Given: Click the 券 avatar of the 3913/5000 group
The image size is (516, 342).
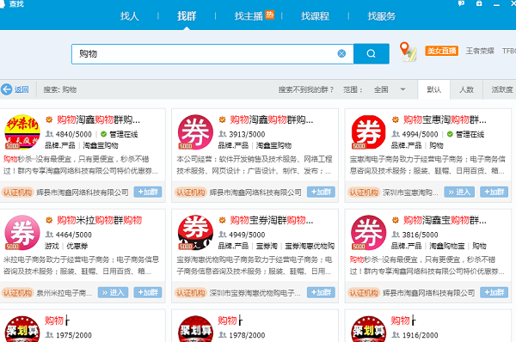Looking at the screenshot, I should 195,131.
